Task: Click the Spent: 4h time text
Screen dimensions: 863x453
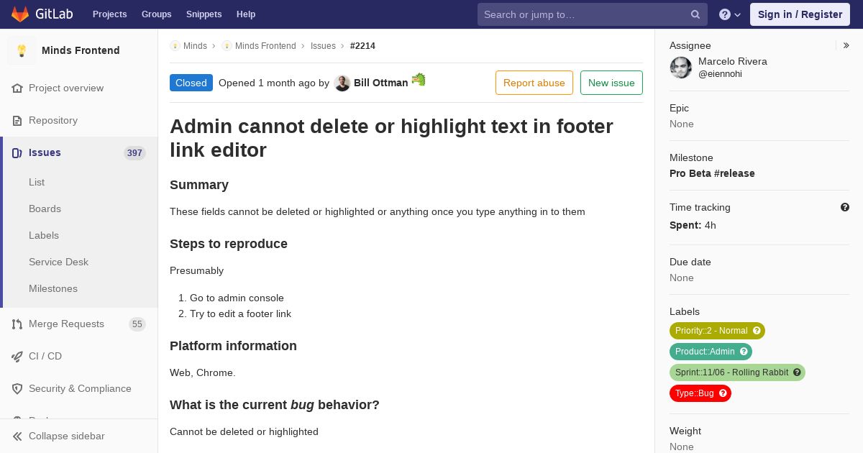Action: point(693,225)
